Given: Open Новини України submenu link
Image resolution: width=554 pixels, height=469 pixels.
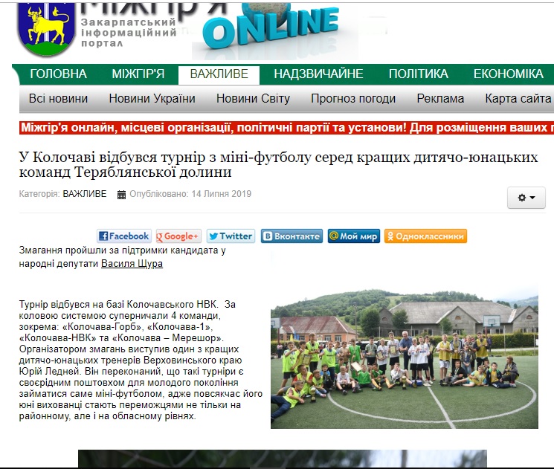Looking at the screenshot, I should pos(152,99).
